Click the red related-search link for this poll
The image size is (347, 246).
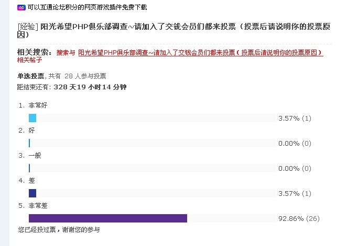201,53
